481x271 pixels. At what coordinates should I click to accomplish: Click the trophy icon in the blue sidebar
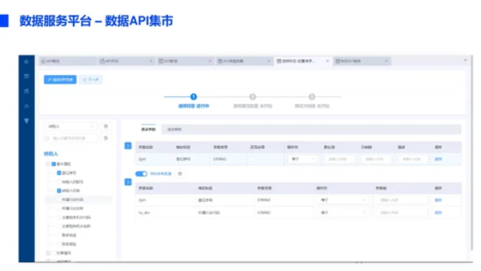coord(27,120)
